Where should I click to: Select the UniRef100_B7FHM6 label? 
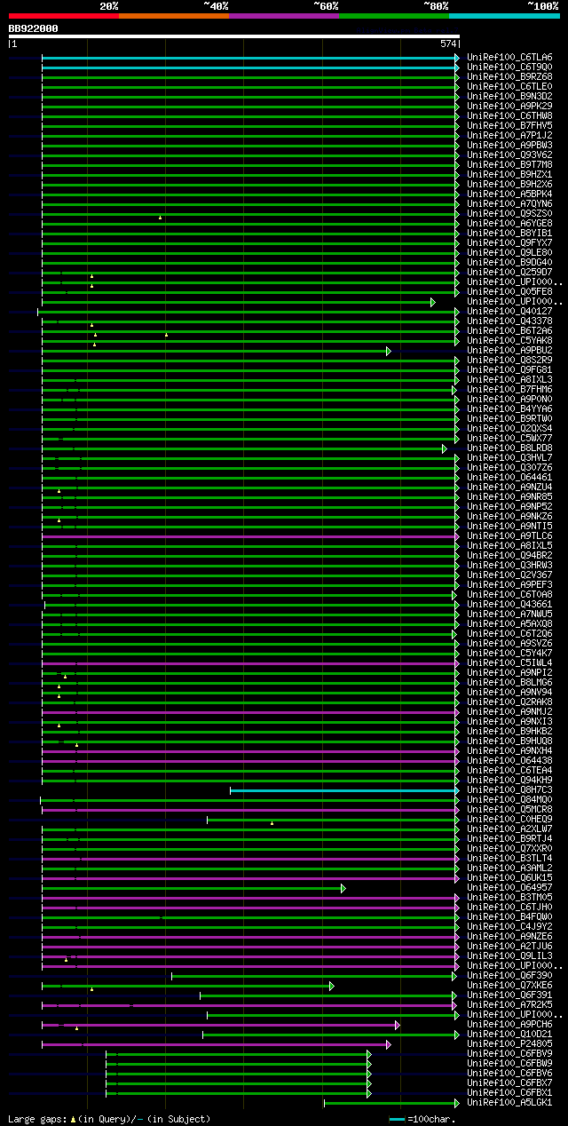(509, 389)
